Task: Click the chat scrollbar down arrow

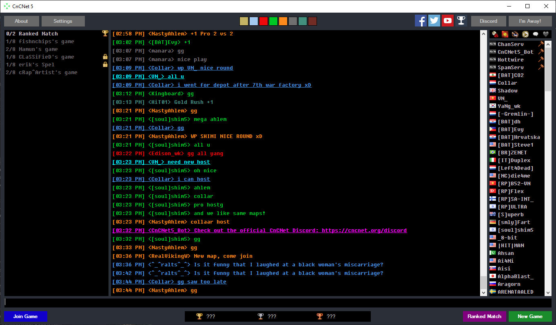Action: [x=483, y=292]
